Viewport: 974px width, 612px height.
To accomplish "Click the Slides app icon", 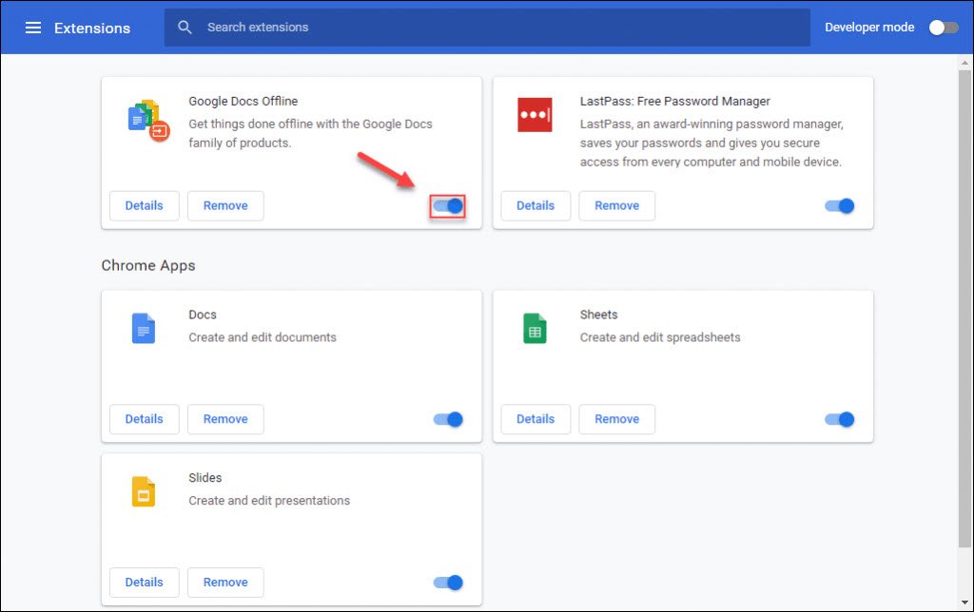I will click(144, 491).
